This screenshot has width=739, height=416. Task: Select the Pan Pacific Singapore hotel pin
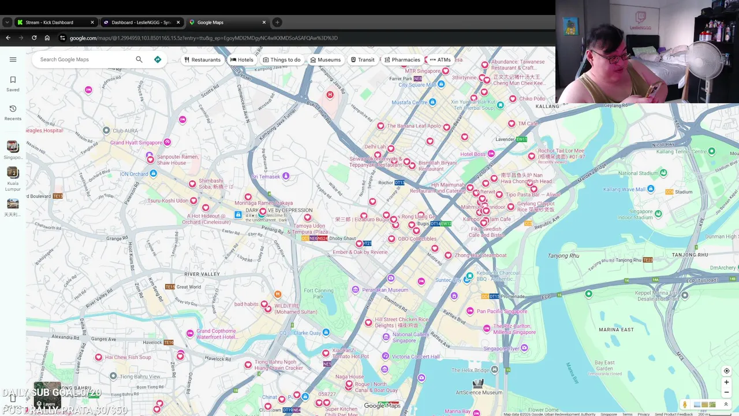pyautogui.click(x=471, y=311)
